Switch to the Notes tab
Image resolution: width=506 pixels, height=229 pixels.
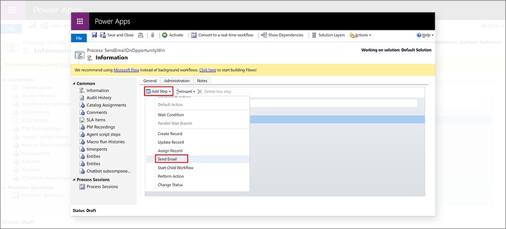[x=202, y=81]
